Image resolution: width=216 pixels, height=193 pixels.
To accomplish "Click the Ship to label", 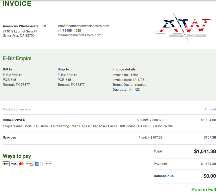I will click(x=63, y=69).
